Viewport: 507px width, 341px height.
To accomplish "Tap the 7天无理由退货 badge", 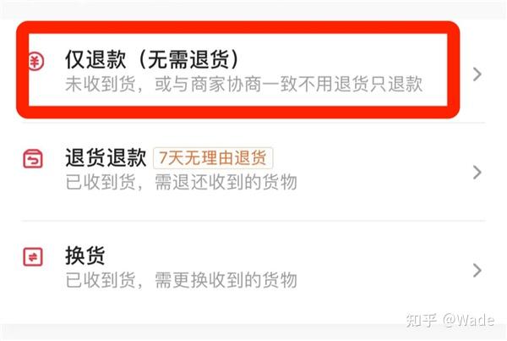I will click(213, 158).
